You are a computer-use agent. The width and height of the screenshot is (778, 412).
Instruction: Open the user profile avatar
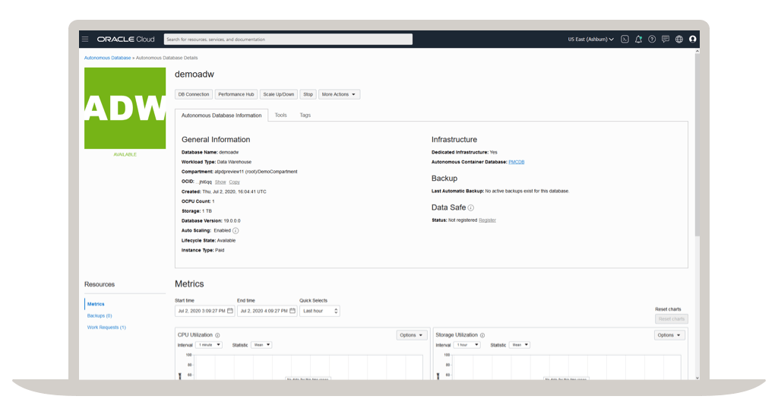(693, 40)
